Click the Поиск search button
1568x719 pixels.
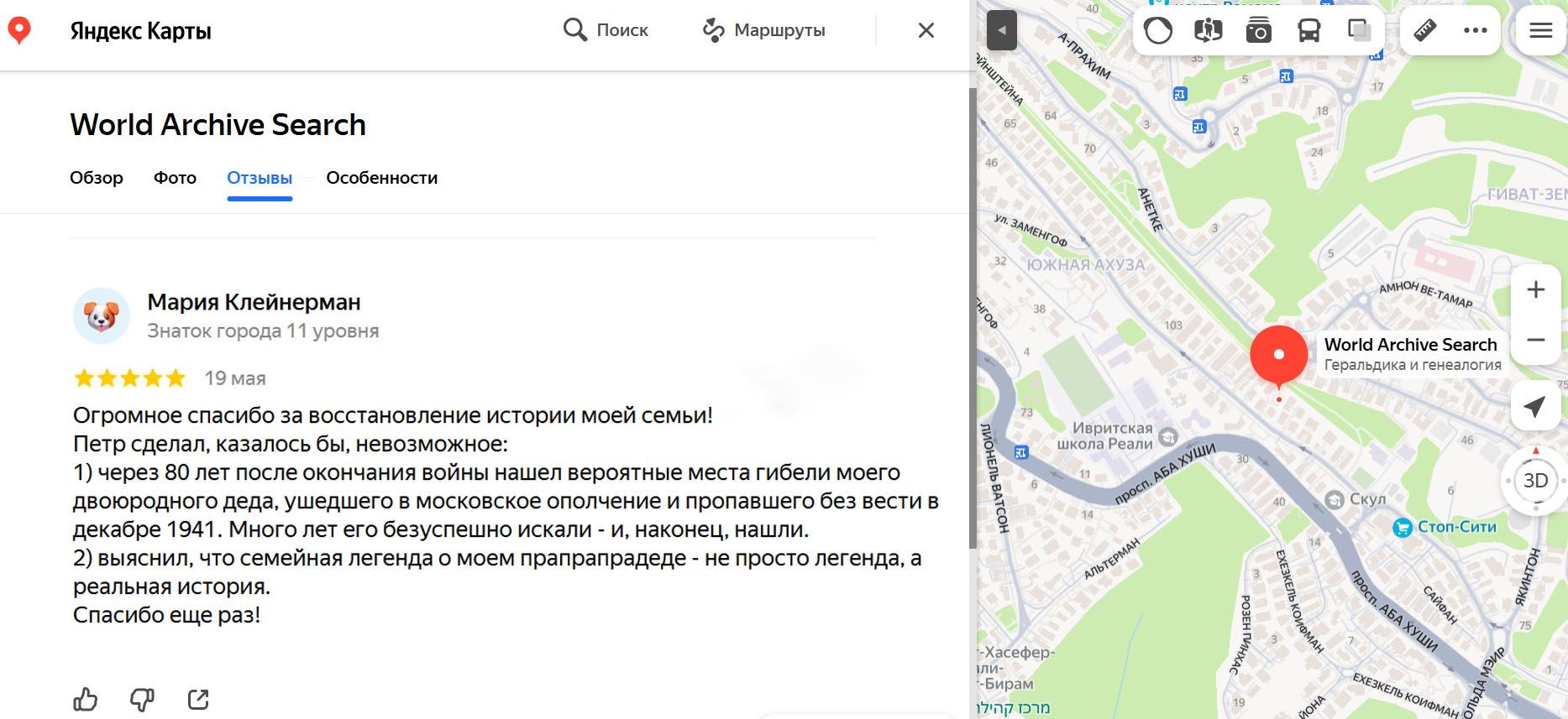coord(606,30)
